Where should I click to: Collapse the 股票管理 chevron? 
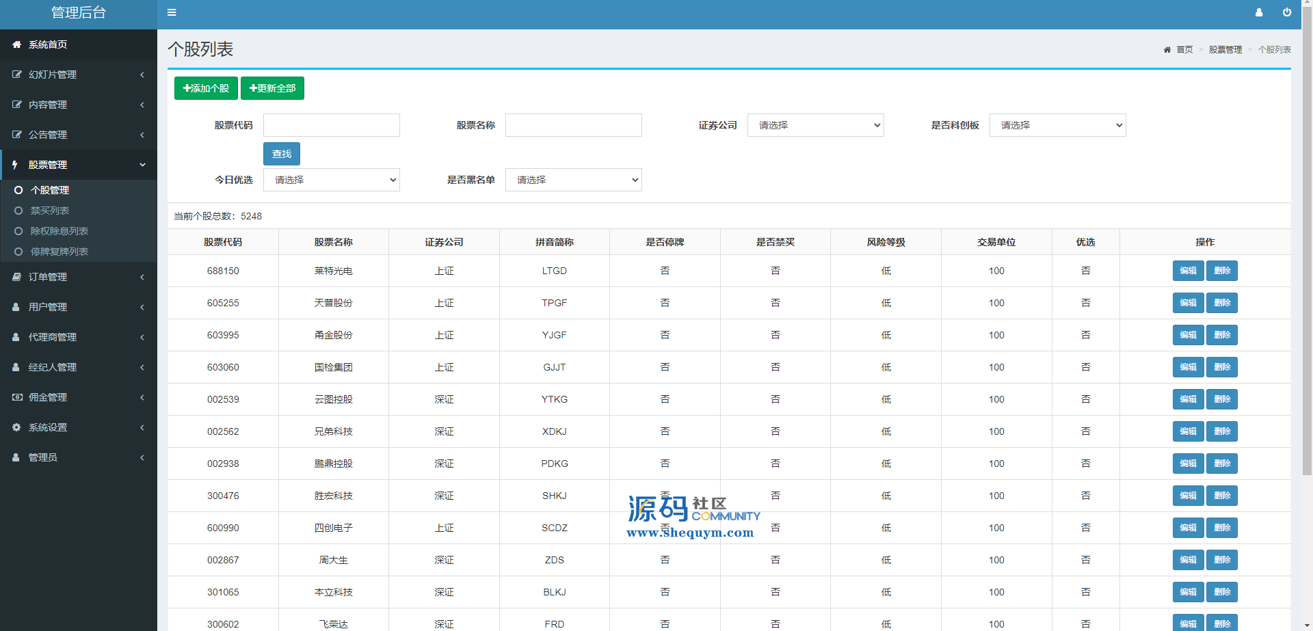pos(142,165)
